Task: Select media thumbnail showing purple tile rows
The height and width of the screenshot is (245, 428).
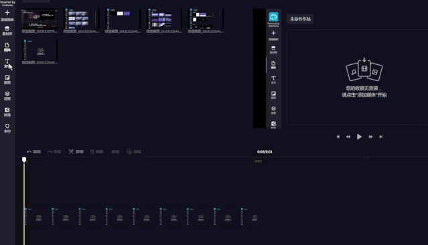Action: (x=164, y=19)
